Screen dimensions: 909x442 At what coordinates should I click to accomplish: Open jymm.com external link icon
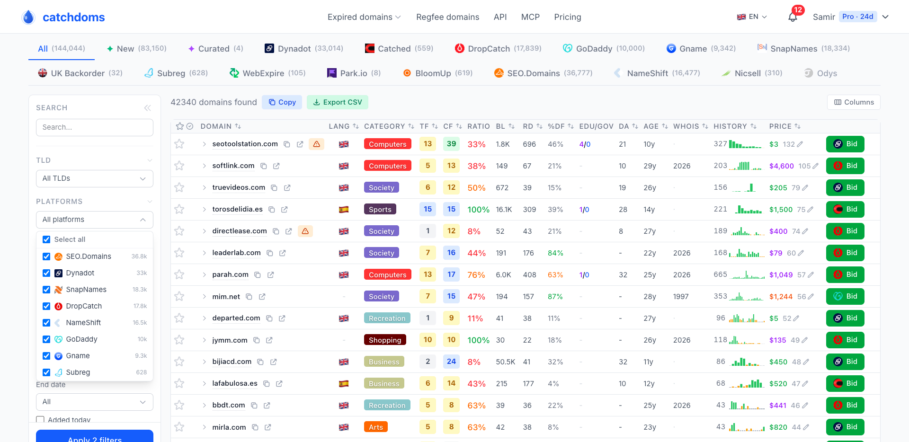[269, 340]
